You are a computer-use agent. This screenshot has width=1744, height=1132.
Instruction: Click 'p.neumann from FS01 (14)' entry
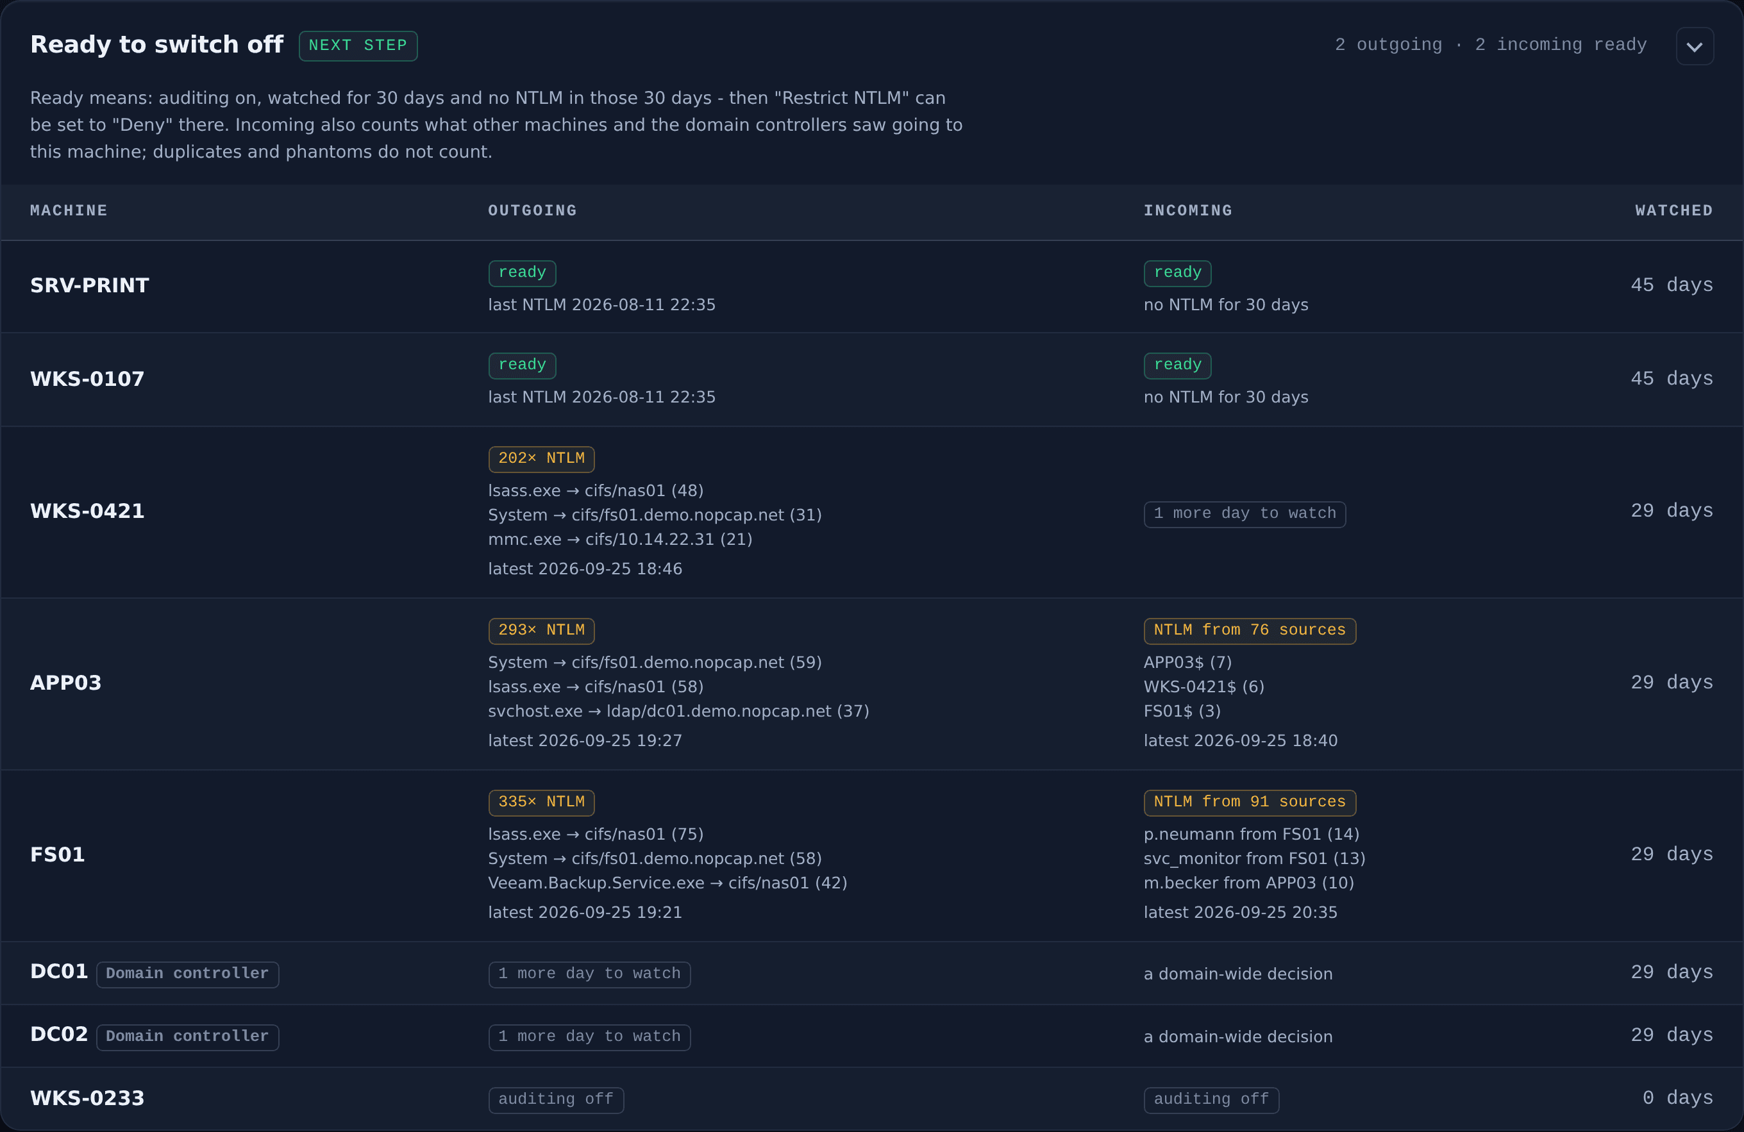click(1252, 835)
